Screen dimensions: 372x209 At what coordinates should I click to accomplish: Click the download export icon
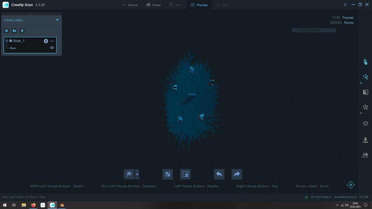point(365,140)
